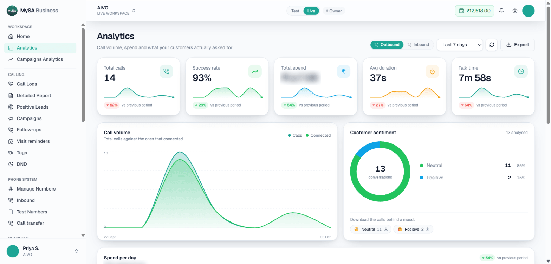This screenshot has width=551, height=264.
Task: Click the DND moon icon
Action: [x=11, y=164]
